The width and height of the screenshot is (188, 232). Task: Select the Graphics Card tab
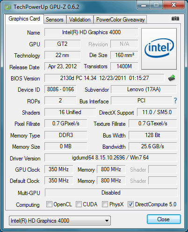(x=24, y=19)
